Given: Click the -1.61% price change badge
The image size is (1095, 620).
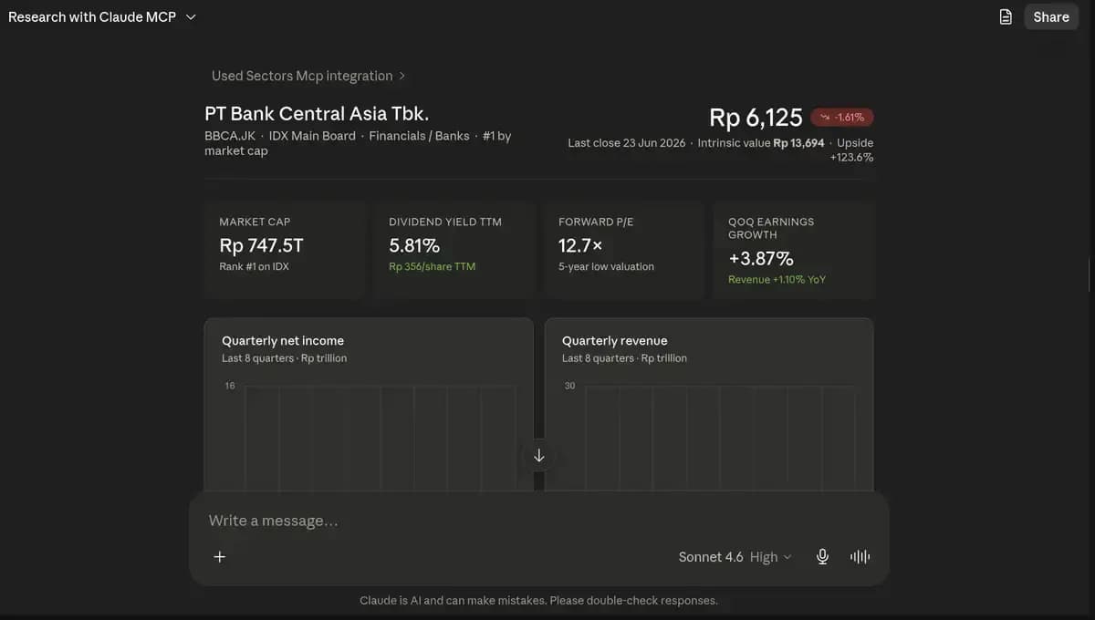Looking at the screenshot, I should 842,117.
